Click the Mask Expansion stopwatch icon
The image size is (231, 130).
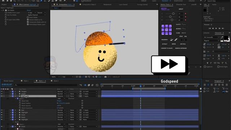20,108
